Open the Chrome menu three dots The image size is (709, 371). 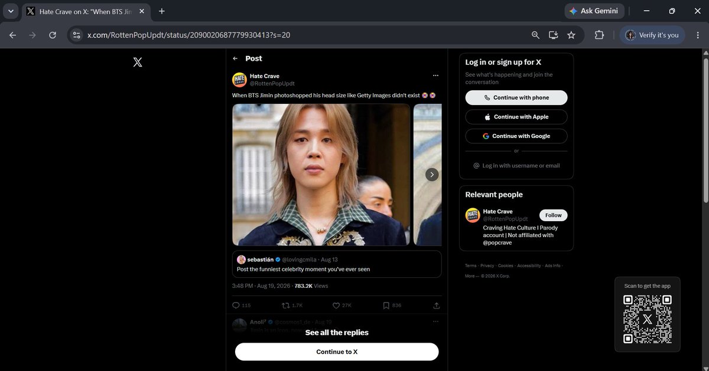tap(697, 35)
